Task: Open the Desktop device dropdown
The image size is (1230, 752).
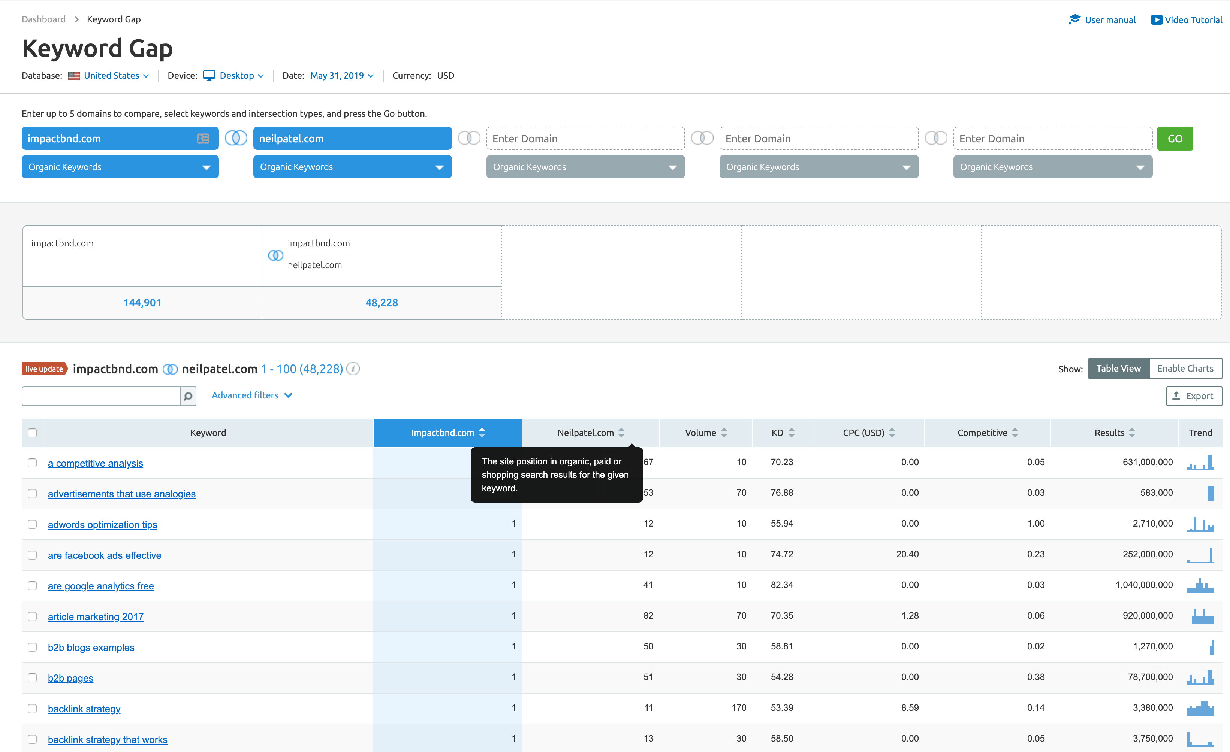Action: [242, 75]
